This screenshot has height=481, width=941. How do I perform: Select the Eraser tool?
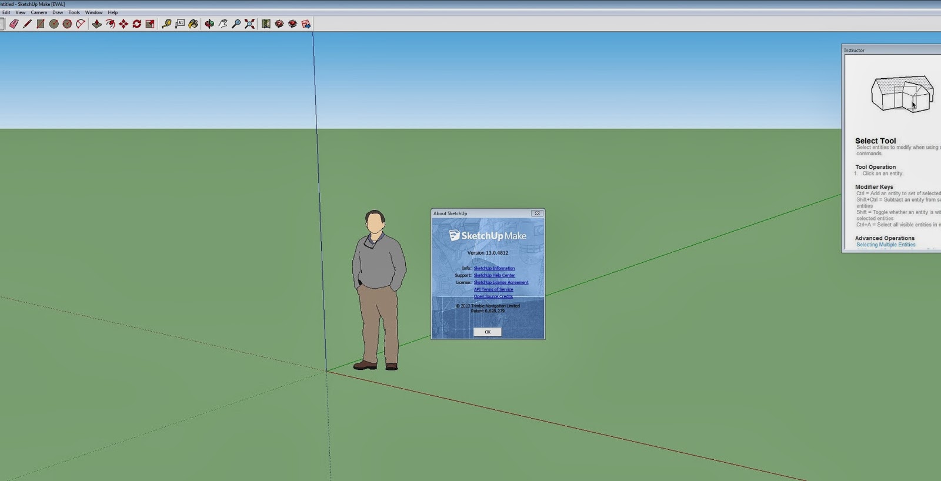coord(14,24)
